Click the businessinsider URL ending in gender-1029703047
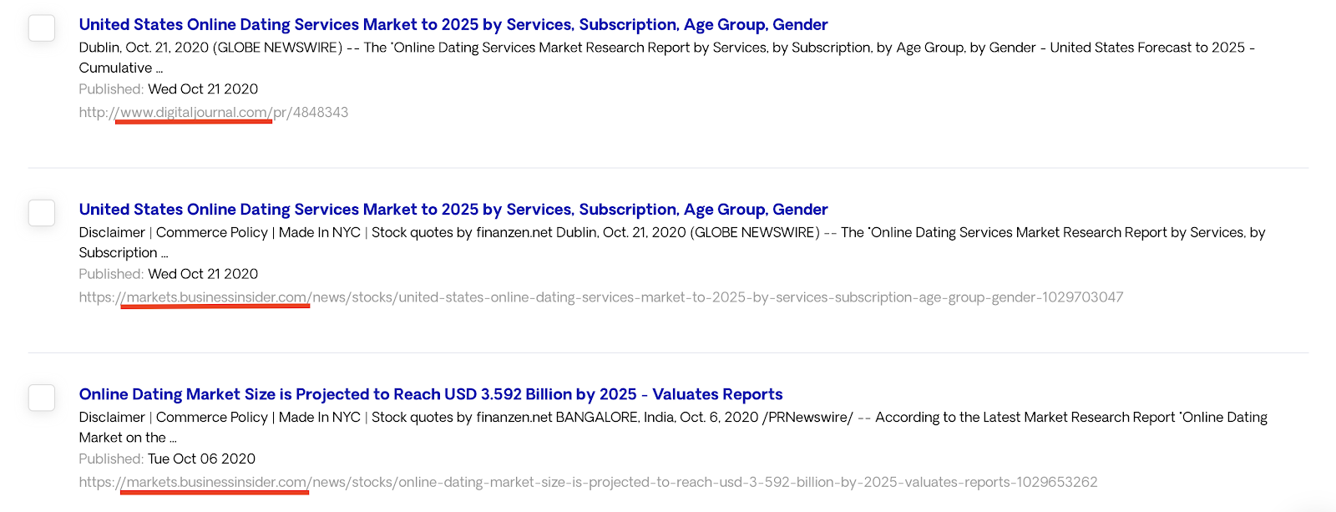The image size is (1336, 512). pos(601,297)
